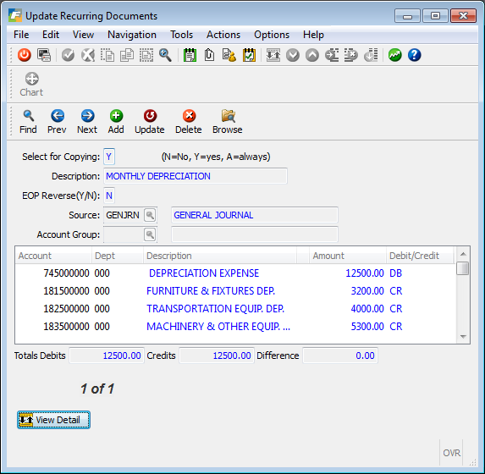Open the Account Group lookup button
Viewport: 485px width, 474px height.
click(150, 234)
